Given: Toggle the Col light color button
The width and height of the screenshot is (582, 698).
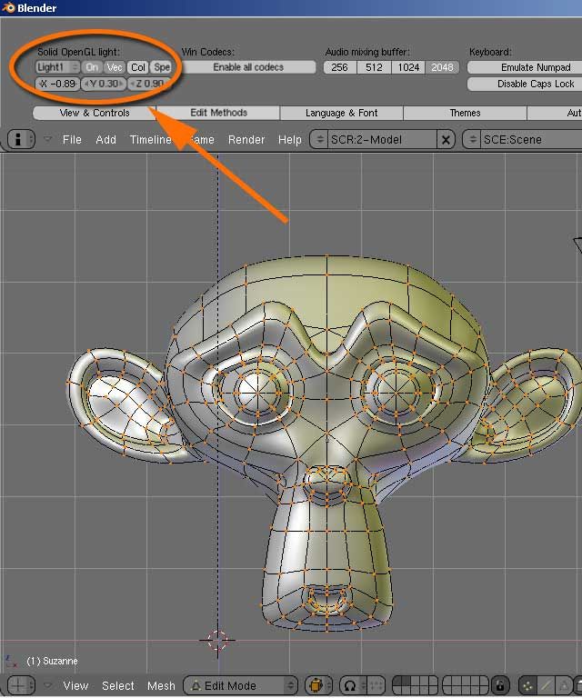Looking at the screenshot, I should (x=138, y=67).
